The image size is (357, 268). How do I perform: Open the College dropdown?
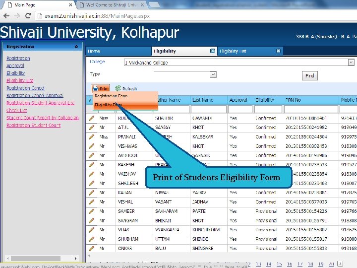point(351,62)
